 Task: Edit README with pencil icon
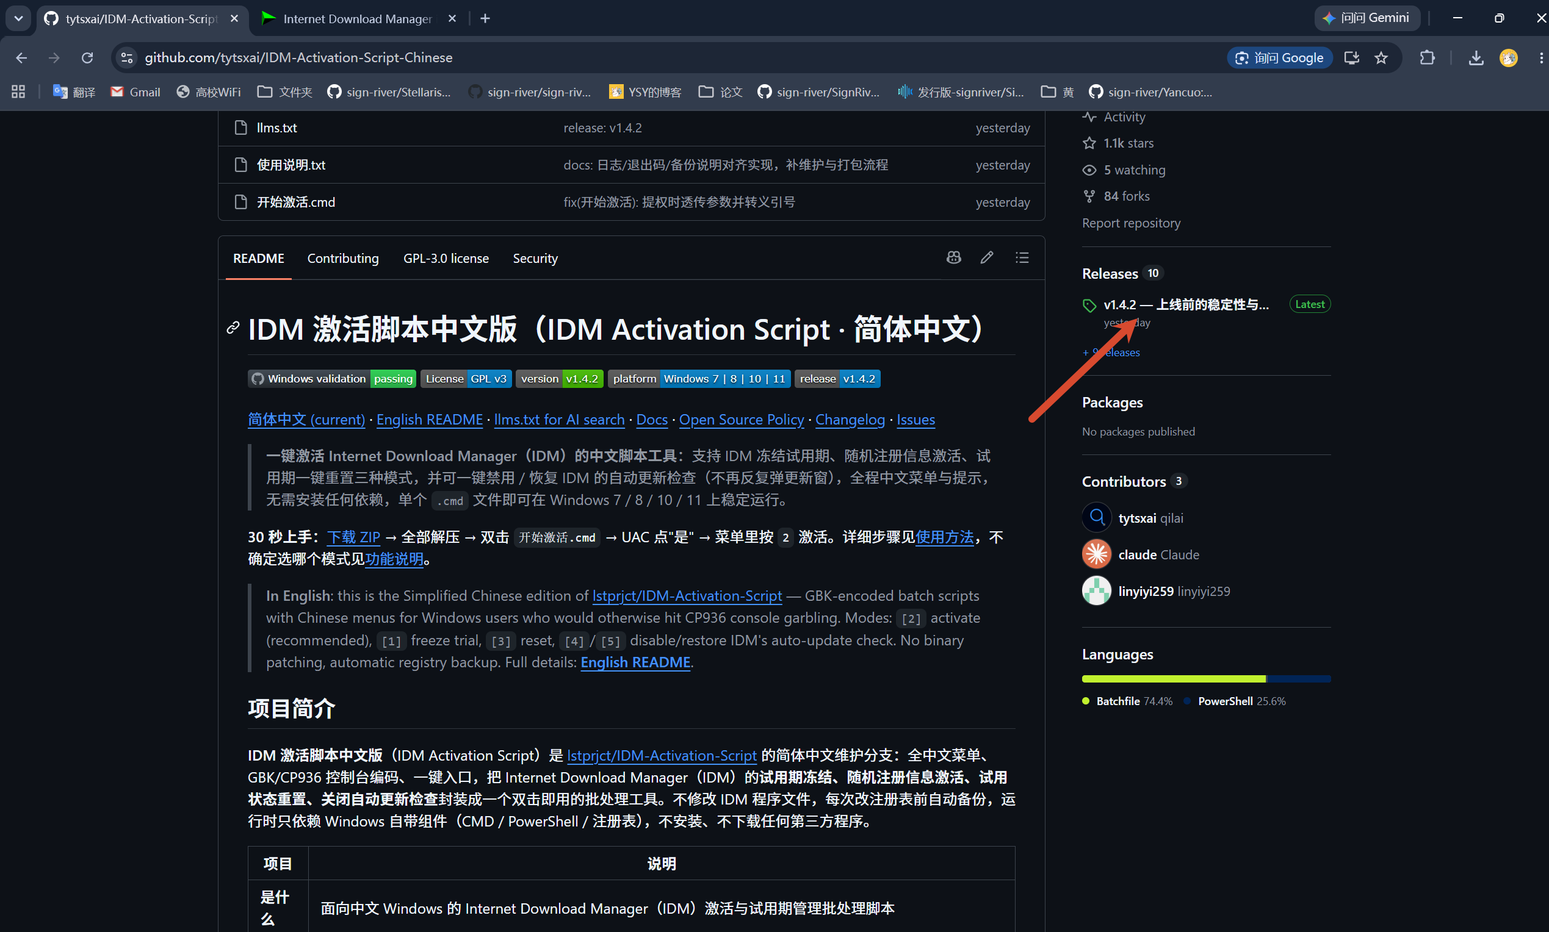point(986,257)
